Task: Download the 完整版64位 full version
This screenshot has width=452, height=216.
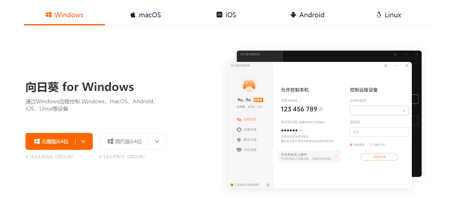Action: click(51, 141)
